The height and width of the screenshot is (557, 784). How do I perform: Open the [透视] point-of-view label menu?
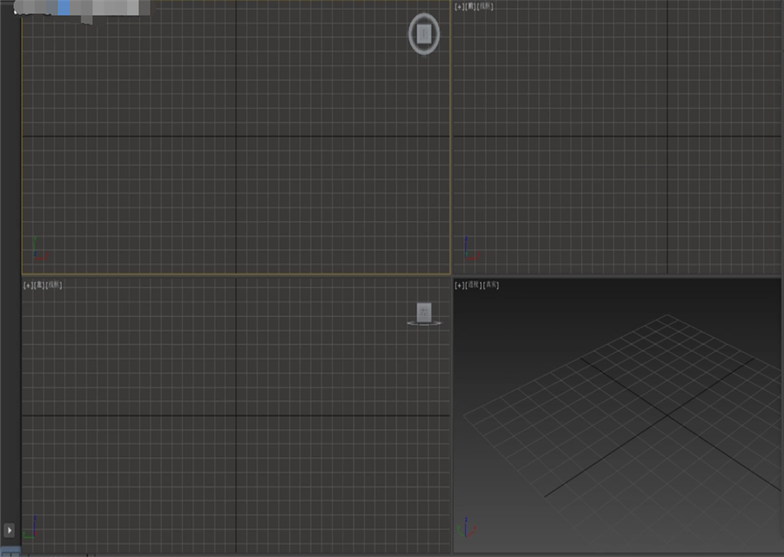476,284
